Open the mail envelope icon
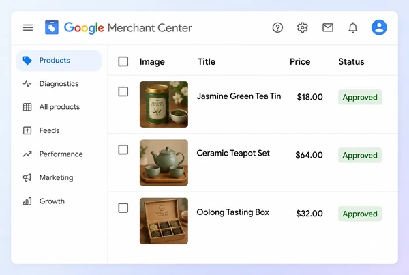 tap(328, 27)
